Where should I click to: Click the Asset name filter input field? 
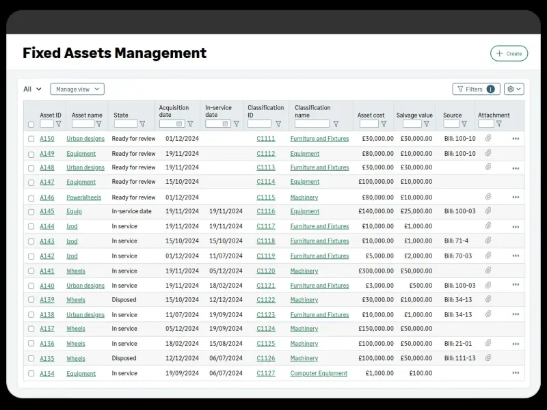(83, 124)
